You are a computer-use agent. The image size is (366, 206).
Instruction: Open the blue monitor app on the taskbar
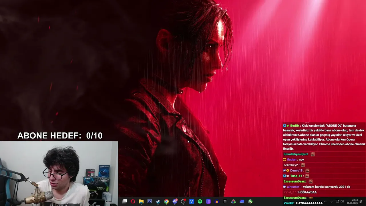click(242, 201)
